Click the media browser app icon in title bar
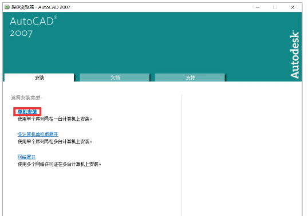The width and height of the screenshot is (308, 216). coord(7,7)
